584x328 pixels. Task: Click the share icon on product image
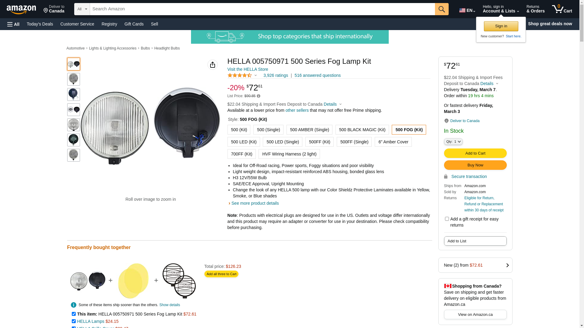click(x=213, y=65)
